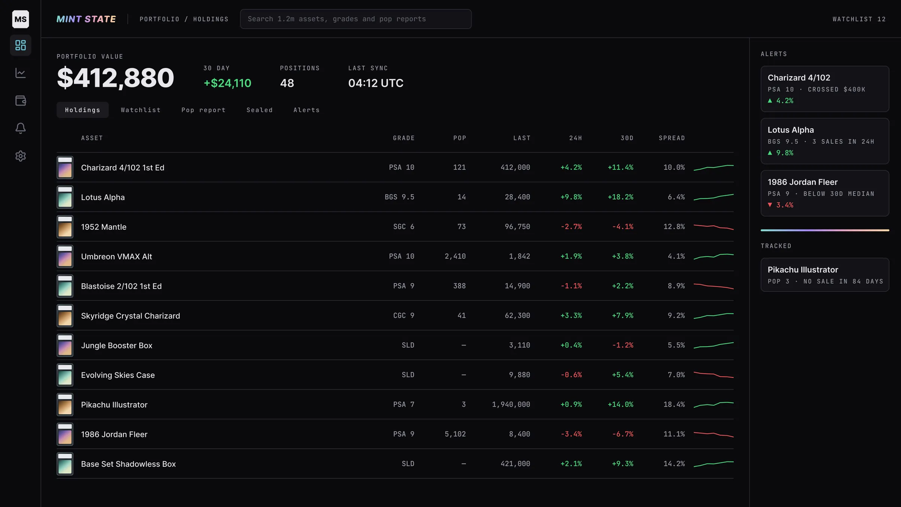
Task: Sort by the 24H column header
Action: [576, 138]
